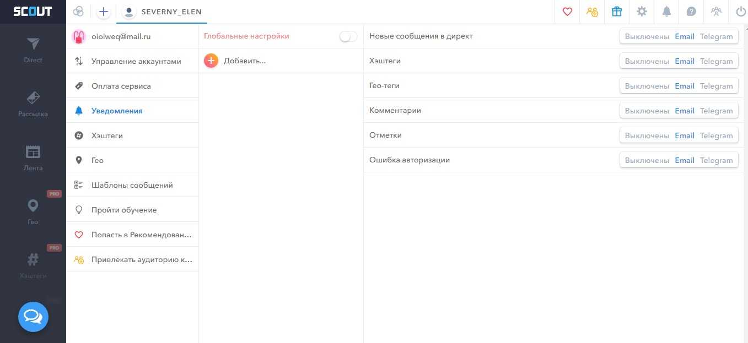Switch to the SEVERNY_ELEN account tab
The image size is (748, 343).
pos(162,12)
